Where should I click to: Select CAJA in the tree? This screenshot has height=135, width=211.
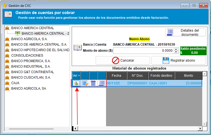15,83
